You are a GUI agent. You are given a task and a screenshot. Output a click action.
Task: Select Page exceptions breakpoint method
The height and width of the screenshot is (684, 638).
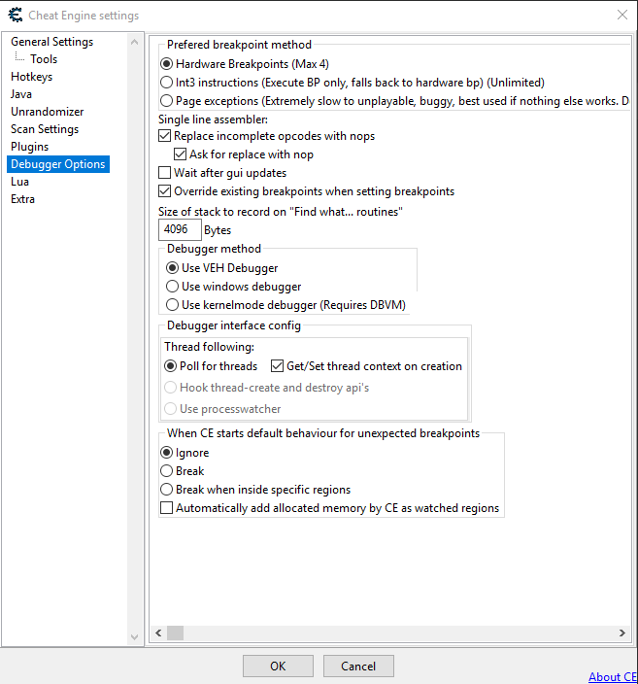(167, 100)
